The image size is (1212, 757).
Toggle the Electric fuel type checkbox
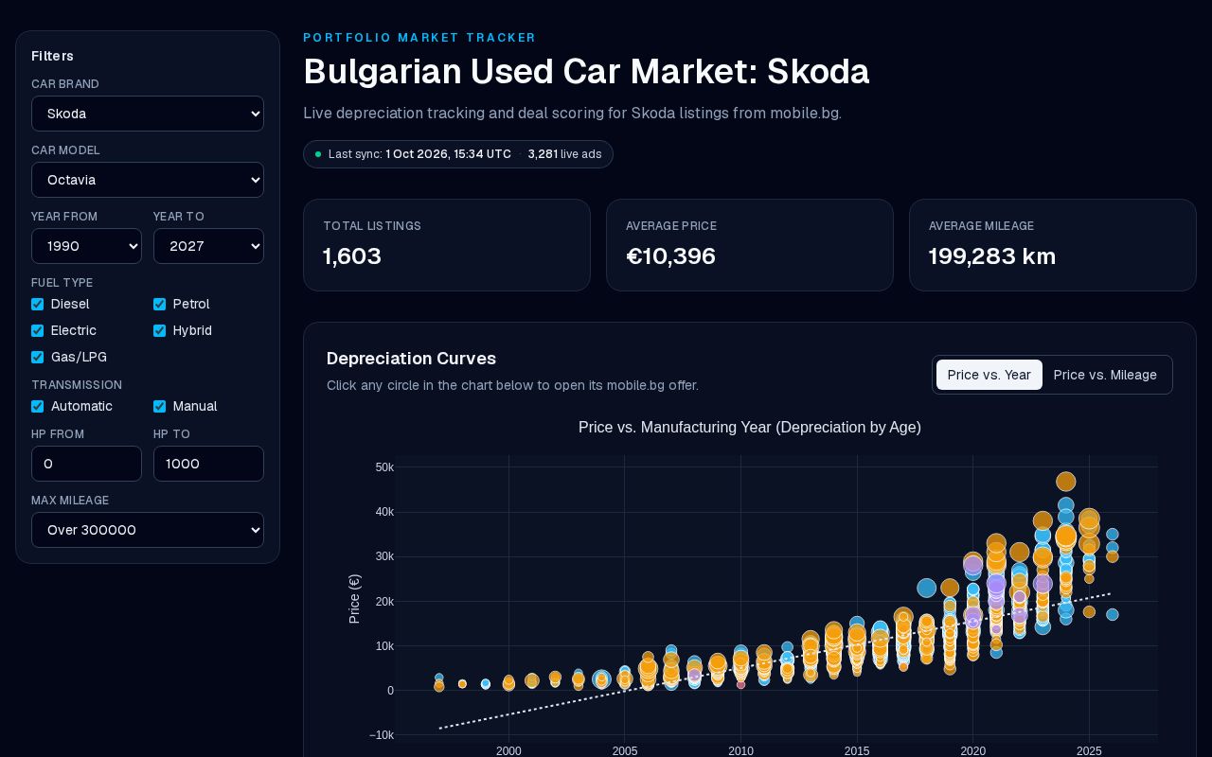pos(38,330)
